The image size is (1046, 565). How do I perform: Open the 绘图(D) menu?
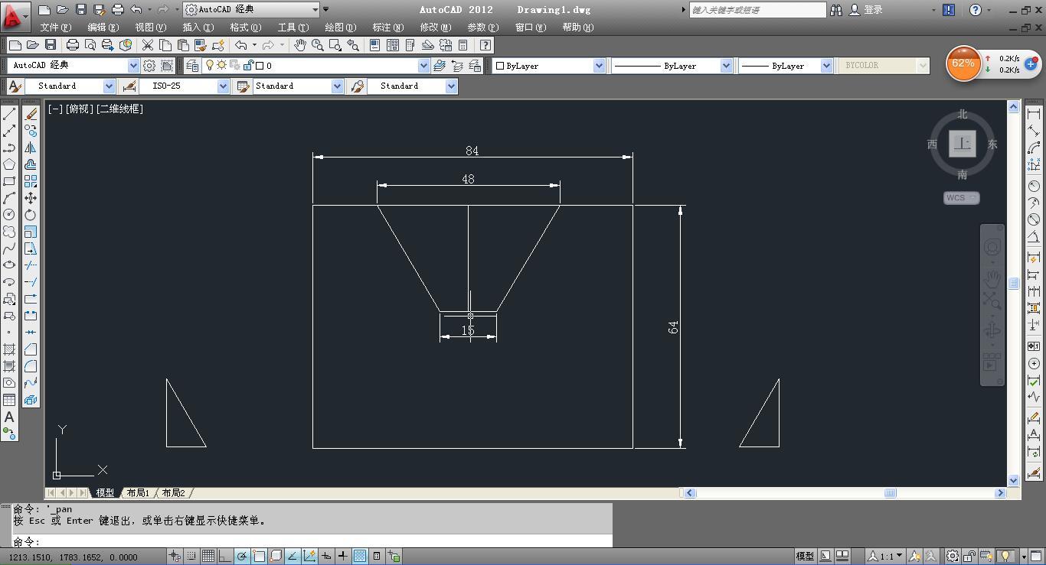click(340, 28)
